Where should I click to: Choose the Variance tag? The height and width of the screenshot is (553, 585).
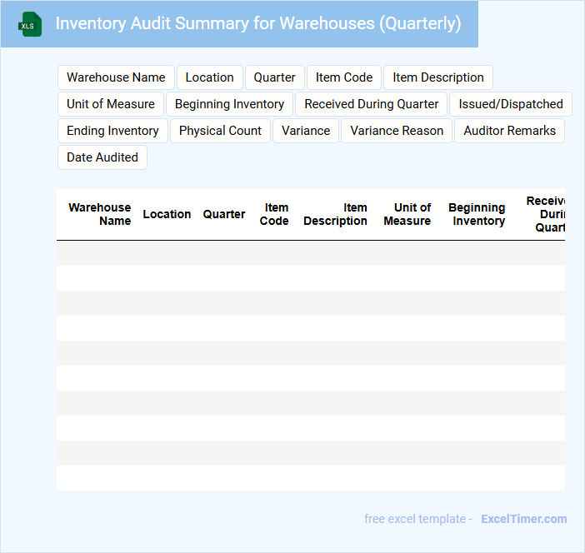[306, 131]
